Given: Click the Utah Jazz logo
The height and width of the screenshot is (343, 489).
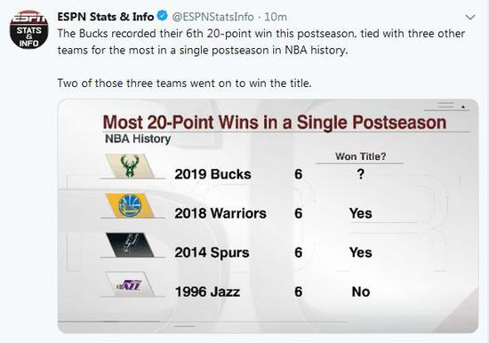Looking at the screenshot, I should [x=130, y=284].
